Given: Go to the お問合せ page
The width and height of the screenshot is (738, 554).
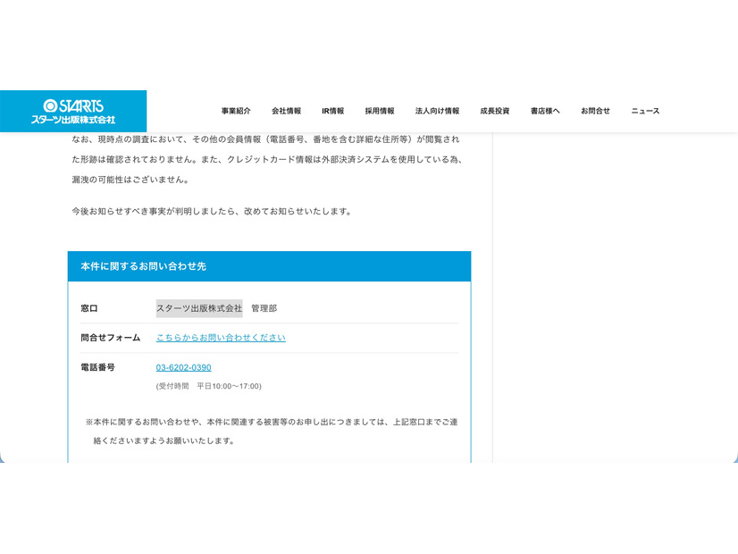Looking at the screenshot, I should click(x=595, y=111).
